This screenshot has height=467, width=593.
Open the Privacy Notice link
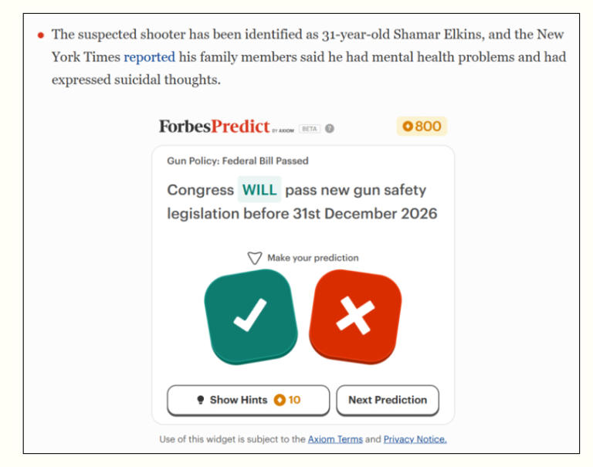415,439
